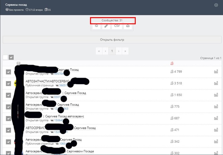The height and width of the screenshot is (155, 223).
Task: Click the ID export button
Action: click(96, 26)
